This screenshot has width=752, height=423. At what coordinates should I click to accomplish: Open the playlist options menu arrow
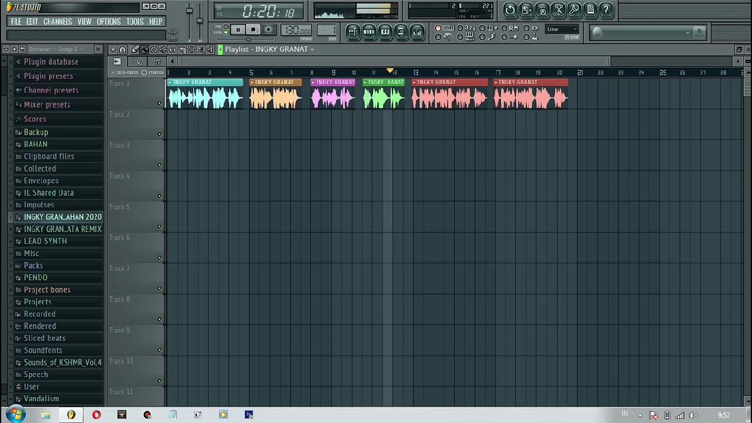(x=113, y=49)
